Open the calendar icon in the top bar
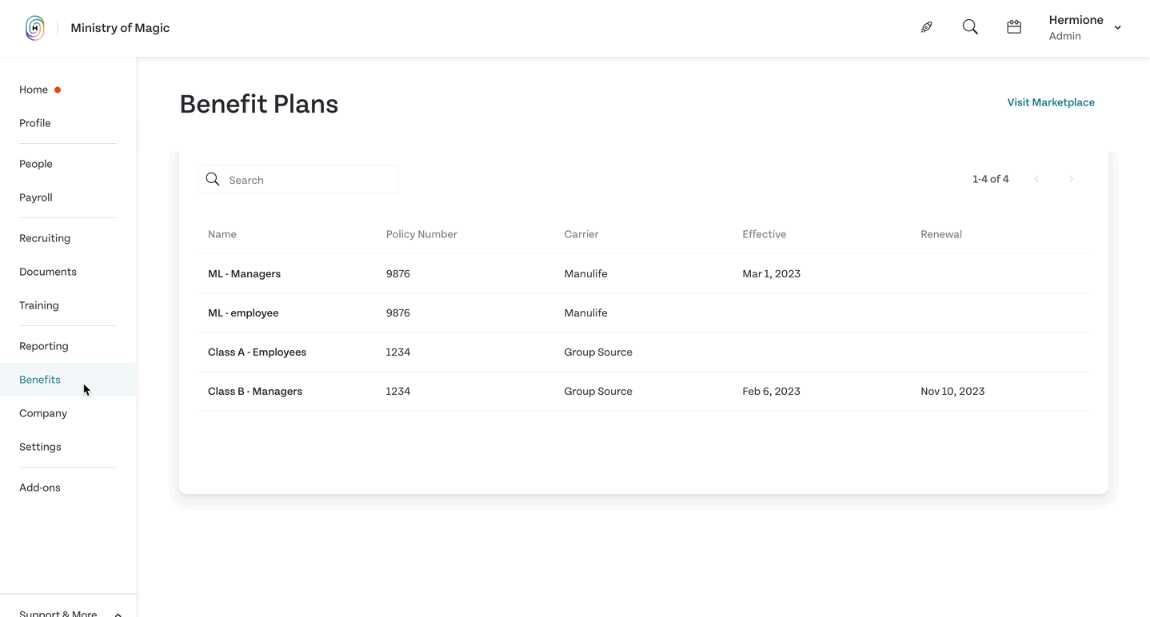Viewport: 1150px width, 617px height. (1013, 26)
